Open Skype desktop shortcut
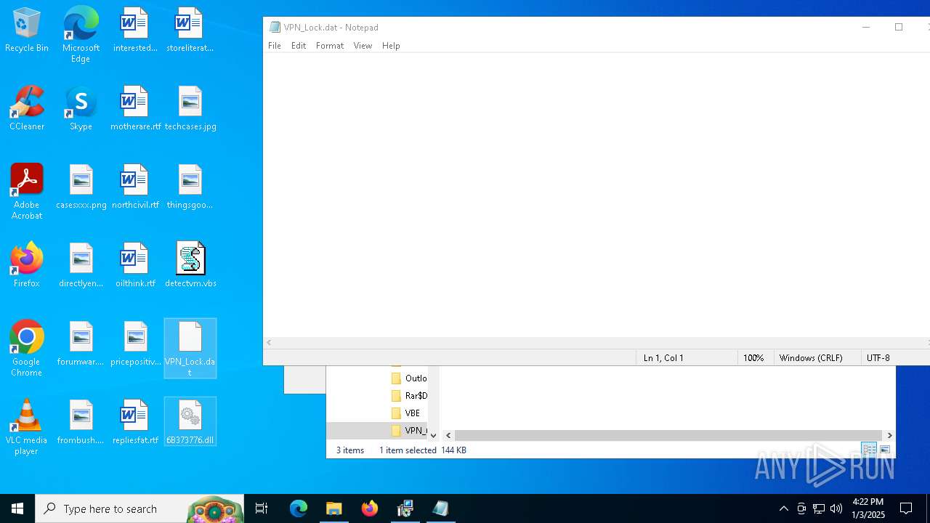This screenshot has height=523, width=930. tap(81, 109)
